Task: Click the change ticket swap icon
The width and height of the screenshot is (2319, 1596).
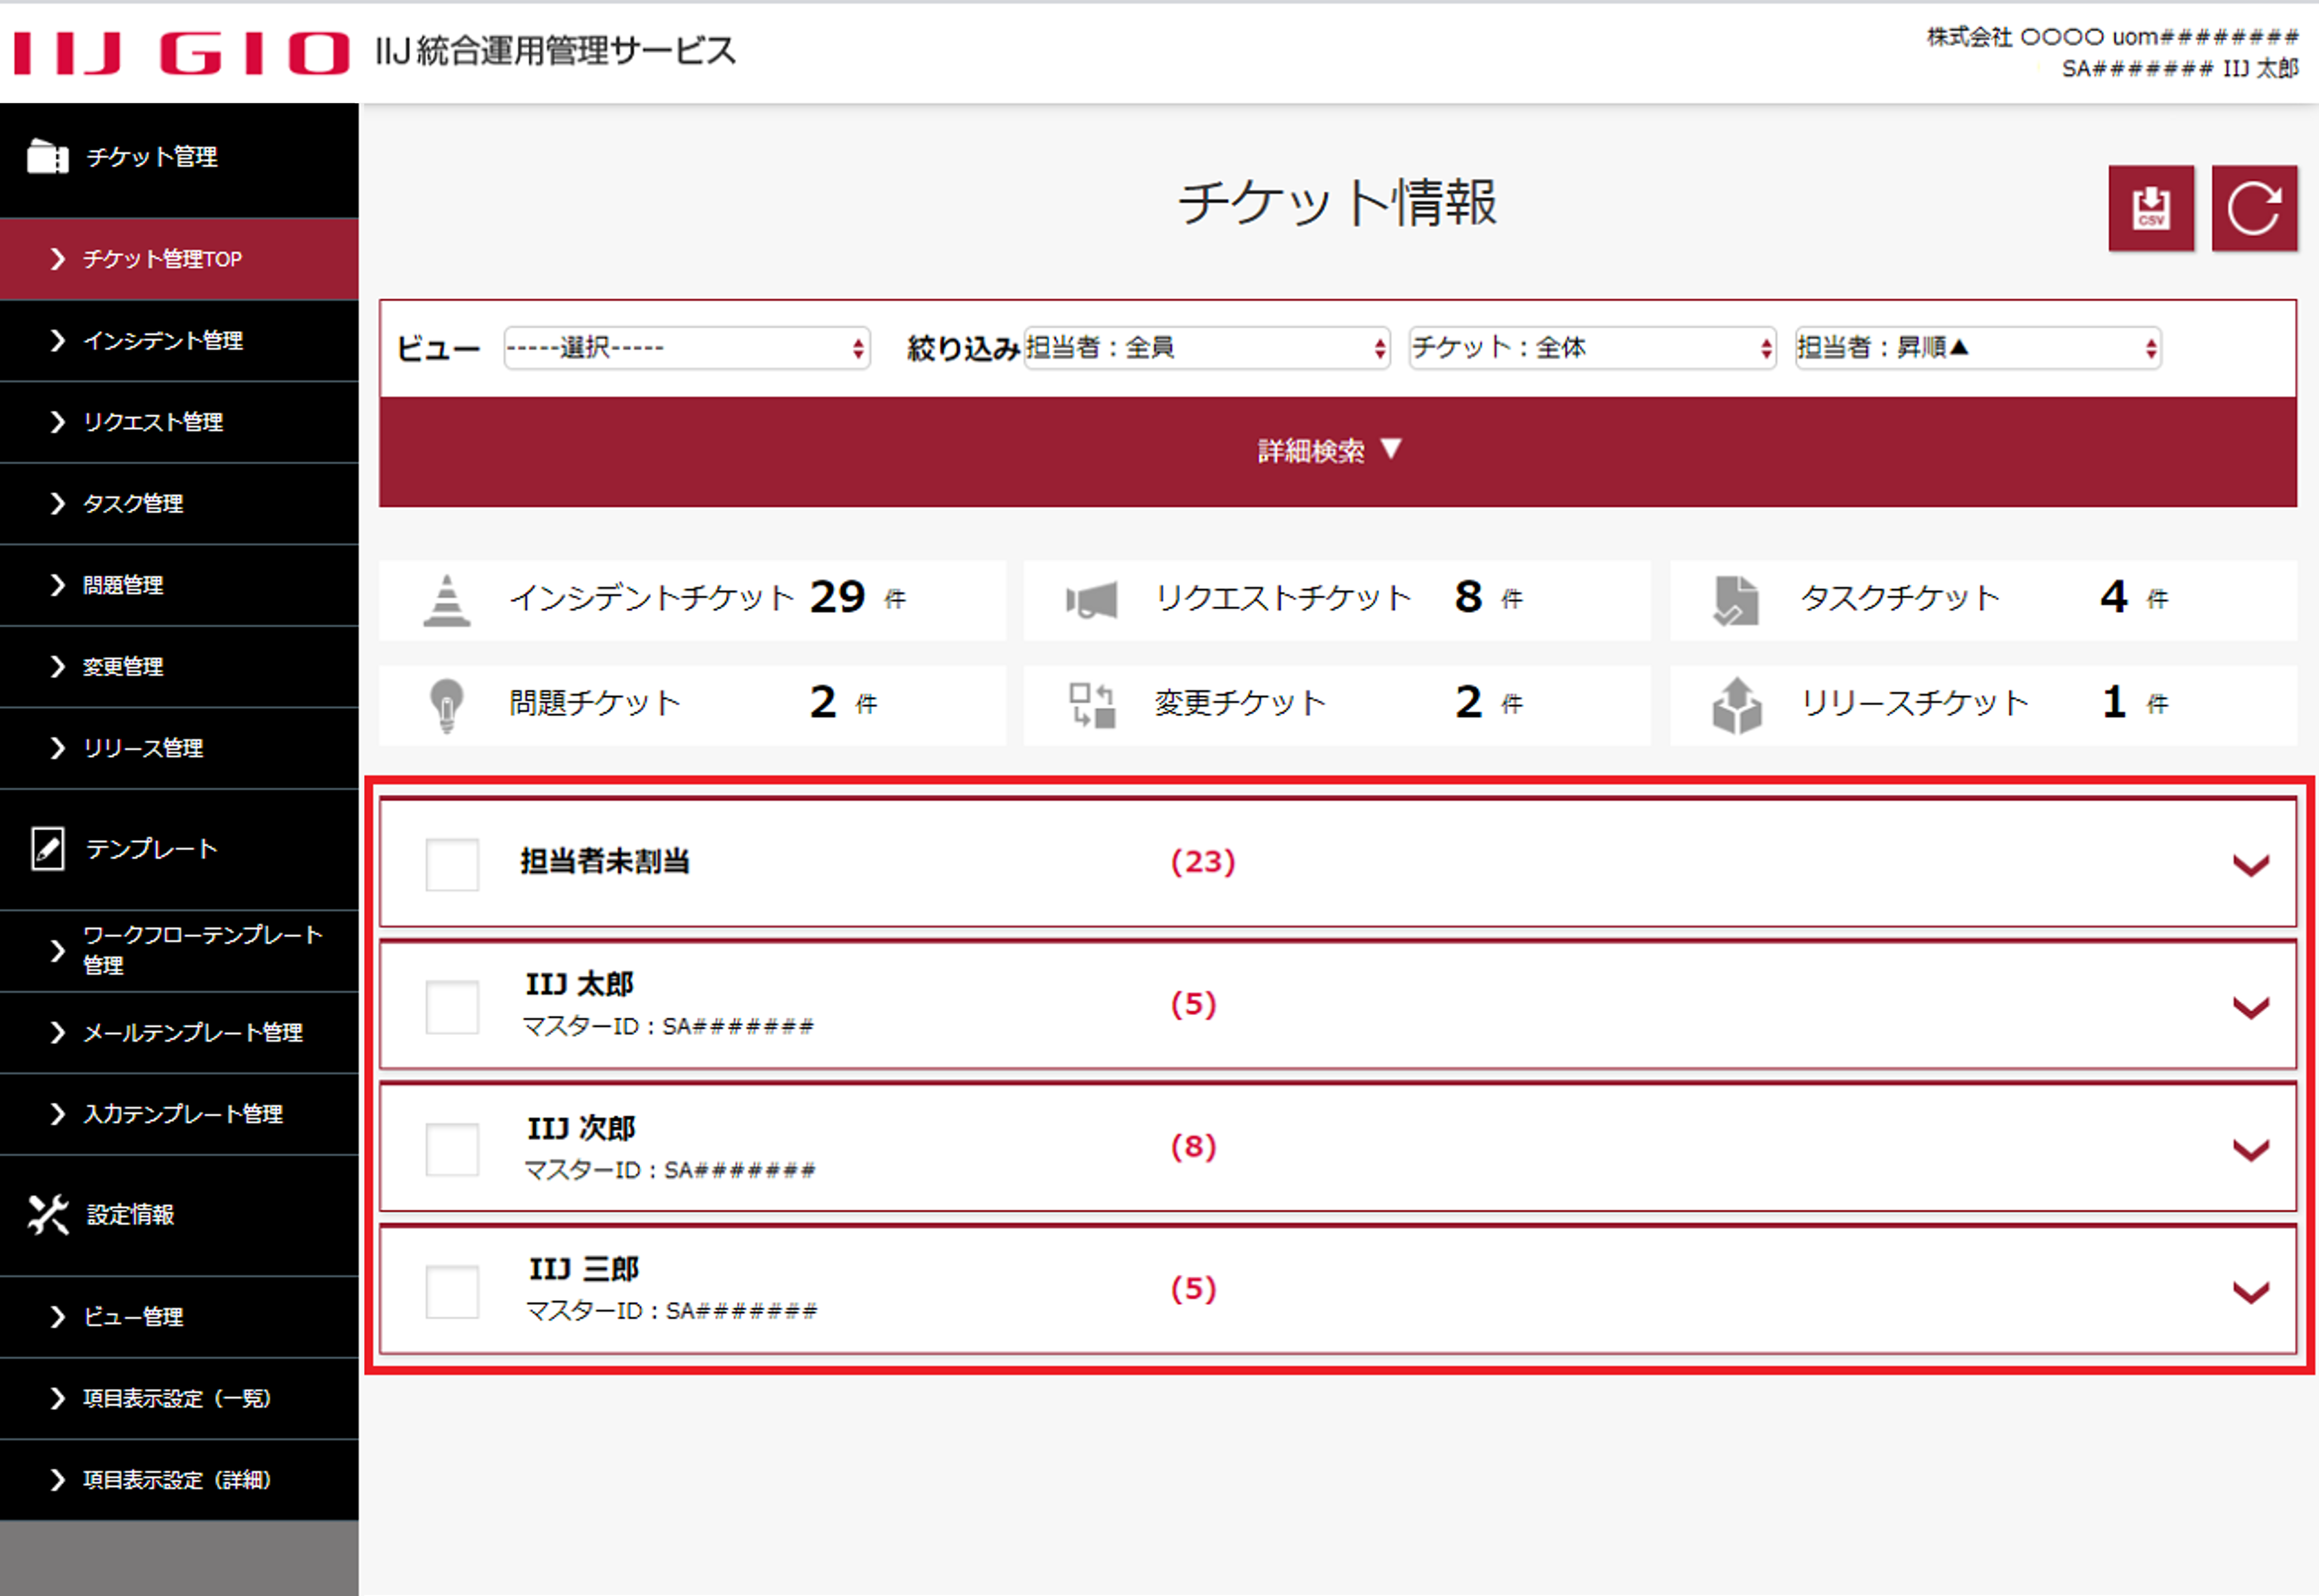Action: [1091, 705]
